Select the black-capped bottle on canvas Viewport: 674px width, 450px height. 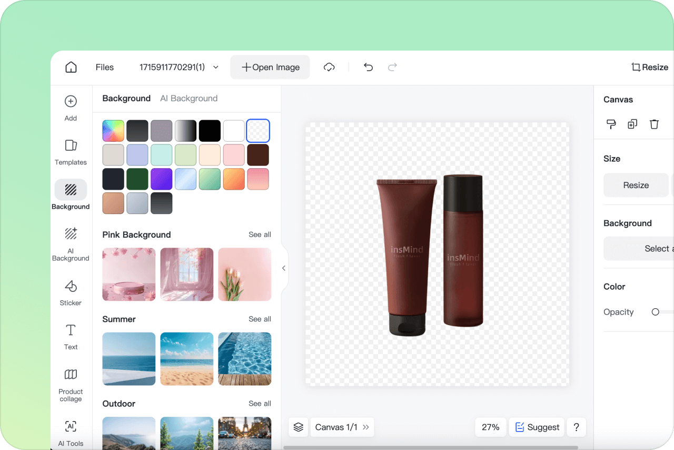pyautogui.click(x=463, y=250)
